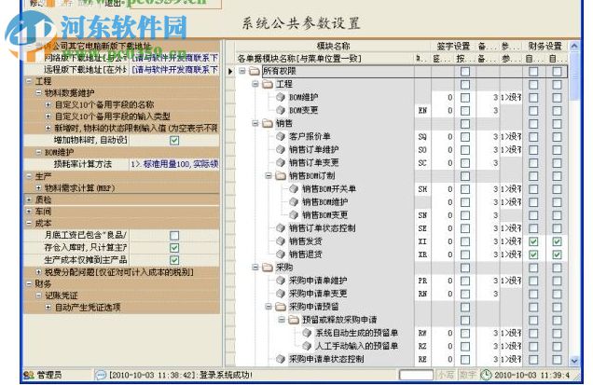This screenshot has height=385, width=593.
Task: Click scroll-up arrow of module list scrollbar
Action: click(x=574, y=46)
